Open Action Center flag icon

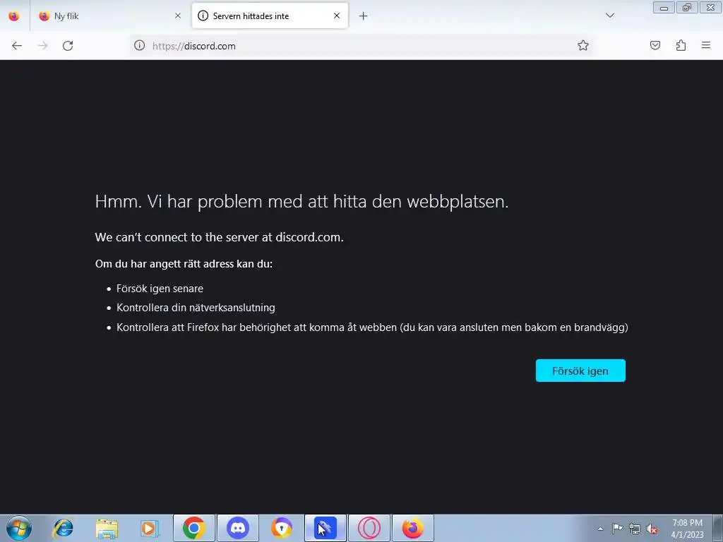tap(617, 529)
